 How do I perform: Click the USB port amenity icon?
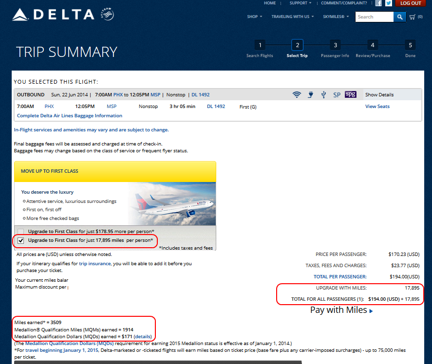[323, 94]
